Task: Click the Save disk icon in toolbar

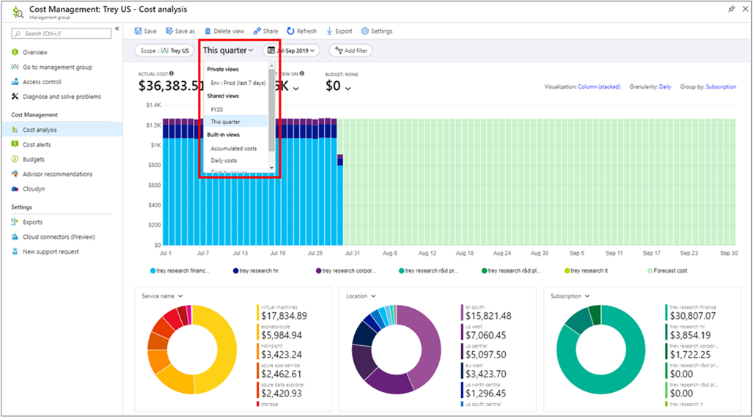Action: point(139,32)
